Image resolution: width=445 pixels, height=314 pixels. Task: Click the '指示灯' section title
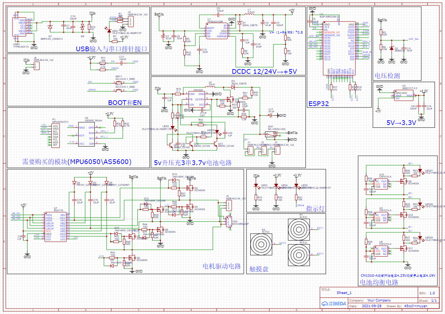(x=315, y=208)
